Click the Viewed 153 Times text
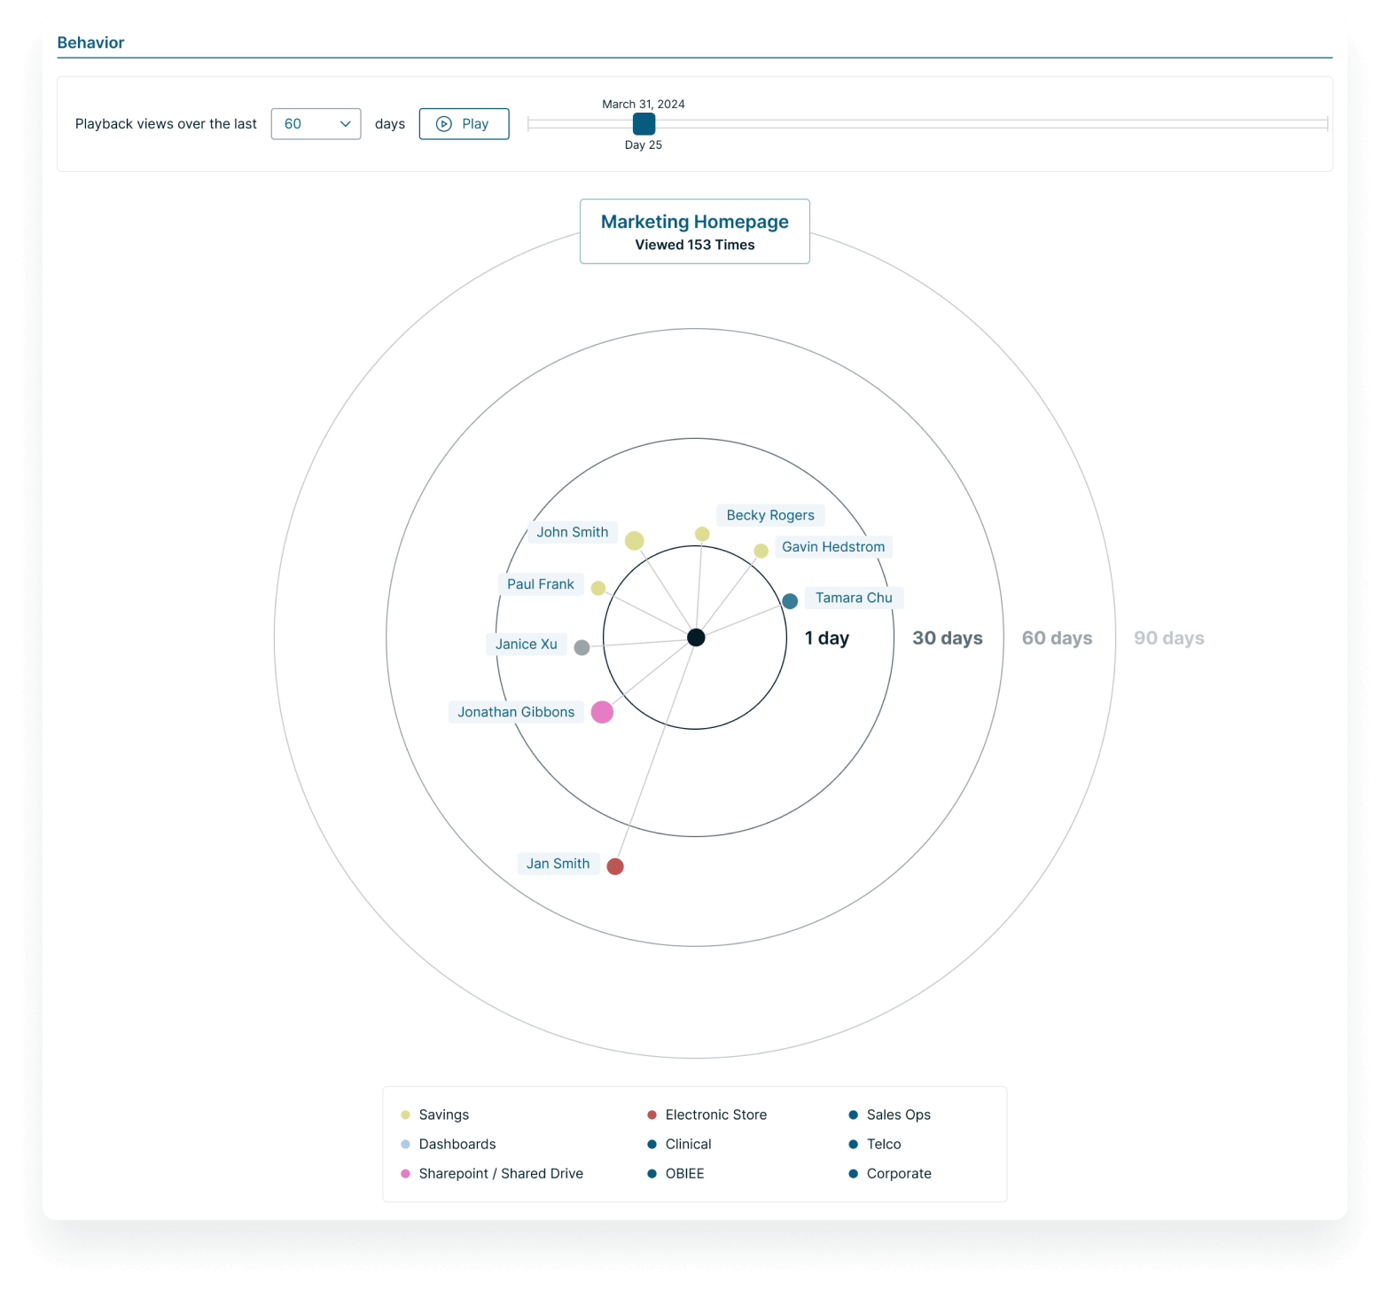The height and width of the screenshot is (1291, 1390). pyautogui.click(x=695, y=245)
